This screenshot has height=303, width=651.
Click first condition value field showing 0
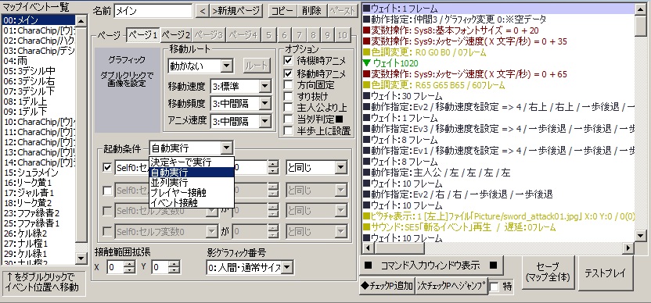[x=250, y=167]
